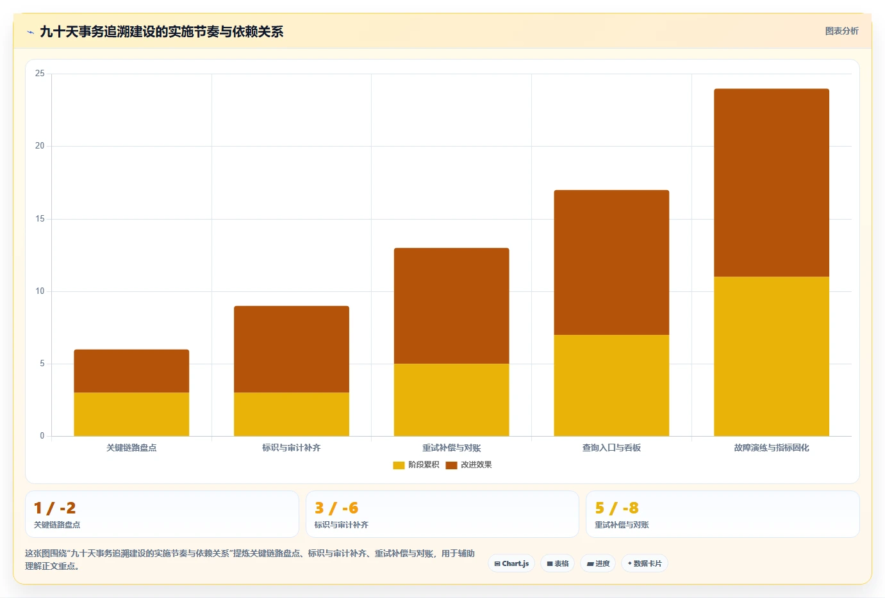Click the brown bar segment for 重试补偿与对账
The width and height of the screenshot is (885, 598).
452,305
